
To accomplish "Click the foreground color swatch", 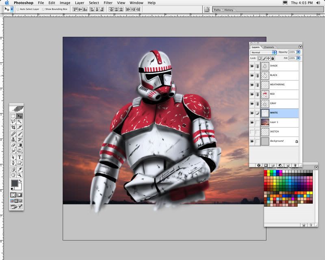I will point(14,183).
